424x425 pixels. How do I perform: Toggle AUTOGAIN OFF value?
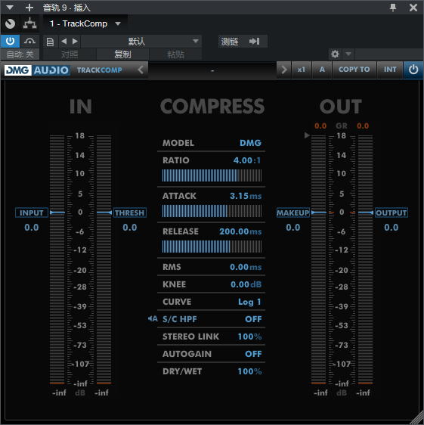click(253, 354)
